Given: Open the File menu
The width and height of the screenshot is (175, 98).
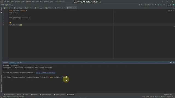Looking at the screenshot, I should (x=5, y=2).
